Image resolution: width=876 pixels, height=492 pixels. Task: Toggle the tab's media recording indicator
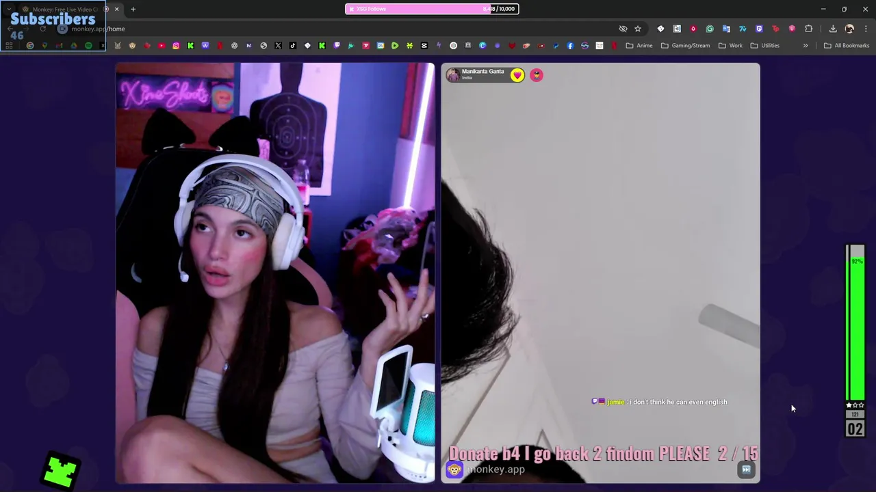(x=106, y=9)
